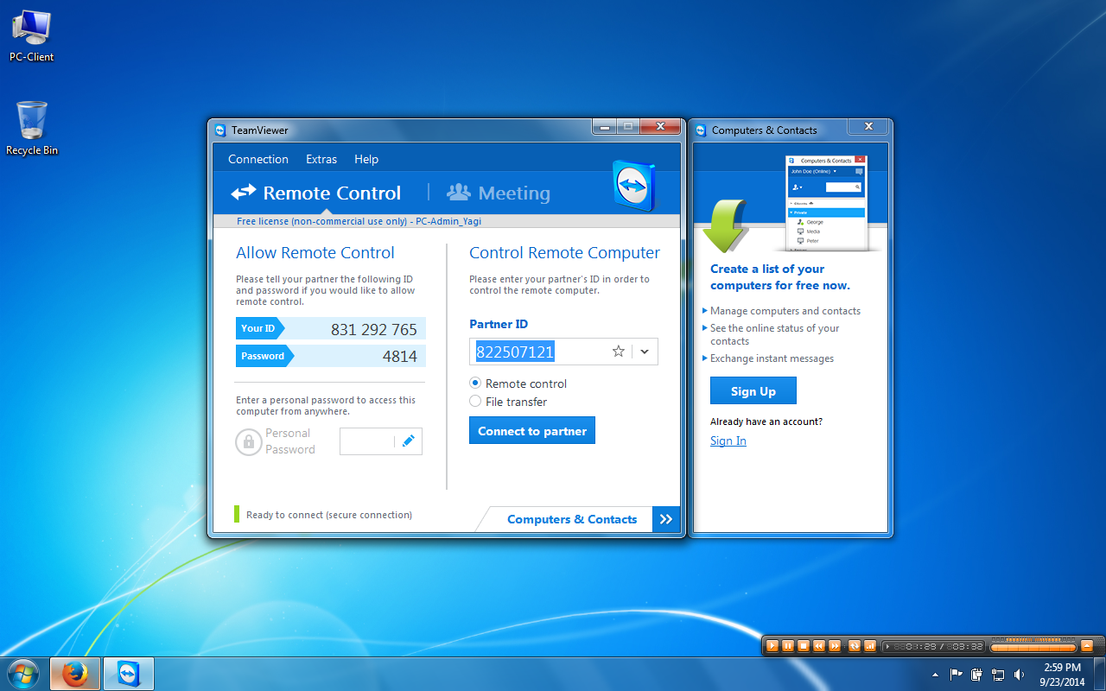Click the equalizer bars icon on media widget
The height and width of the screenshot is (691, 1106).
coord(870,646)
